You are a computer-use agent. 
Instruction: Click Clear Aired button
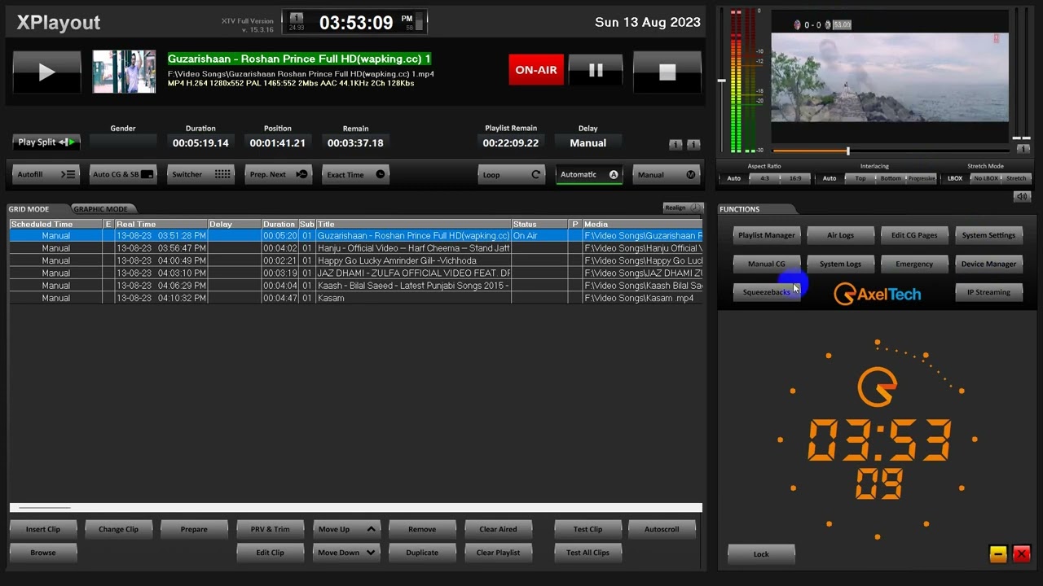[498, 529]
